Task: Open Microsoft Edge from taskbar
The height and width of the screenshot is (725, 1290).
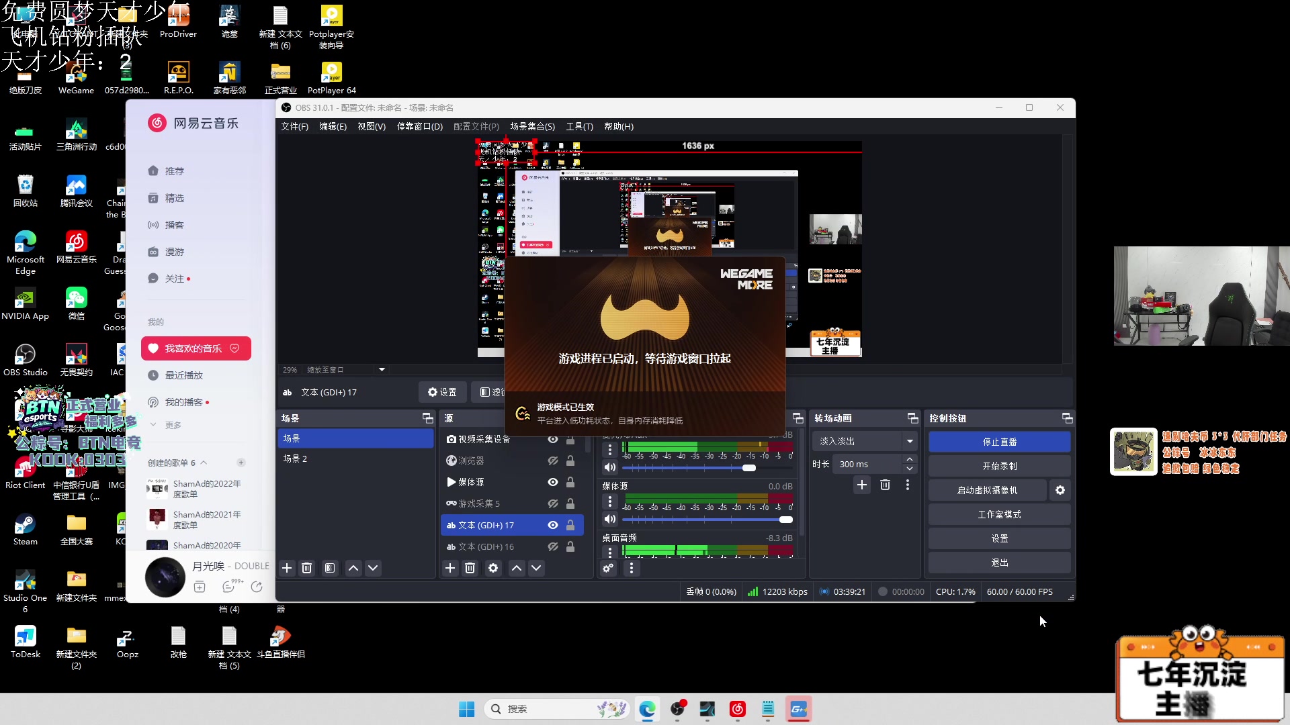Action: [x=648, y=709]
